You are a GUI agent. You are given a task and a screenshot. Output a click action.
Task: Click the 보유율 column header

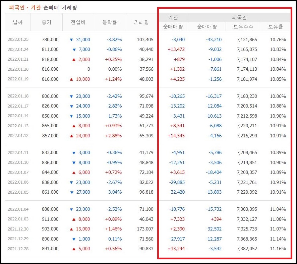(276, 27)
